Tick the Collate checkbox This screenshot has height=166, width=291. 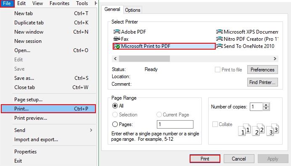[215, 124]
